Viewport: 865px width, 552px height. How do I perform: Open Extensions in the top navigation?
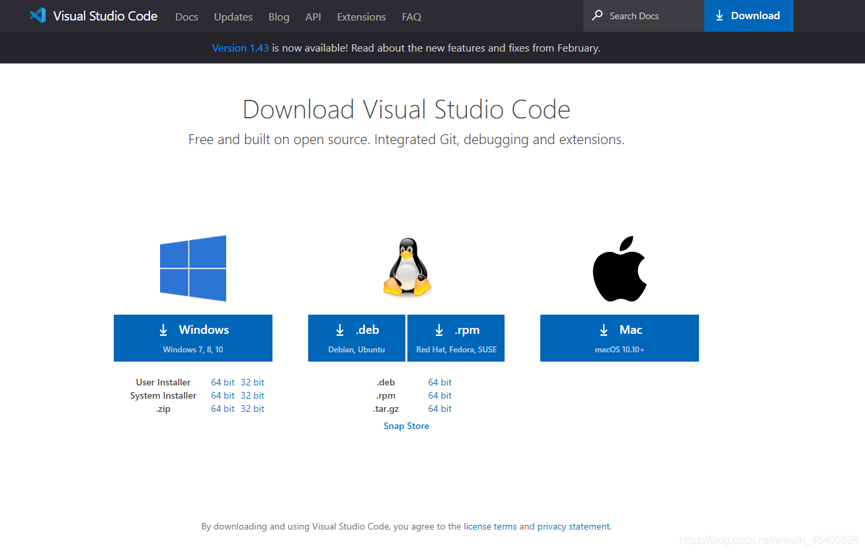tap(361, 17)
